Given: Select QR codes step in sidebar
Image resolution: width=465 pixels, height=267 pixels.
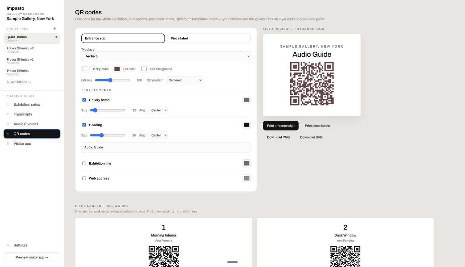Looking at the screenshot, I should tap(32, 134).
